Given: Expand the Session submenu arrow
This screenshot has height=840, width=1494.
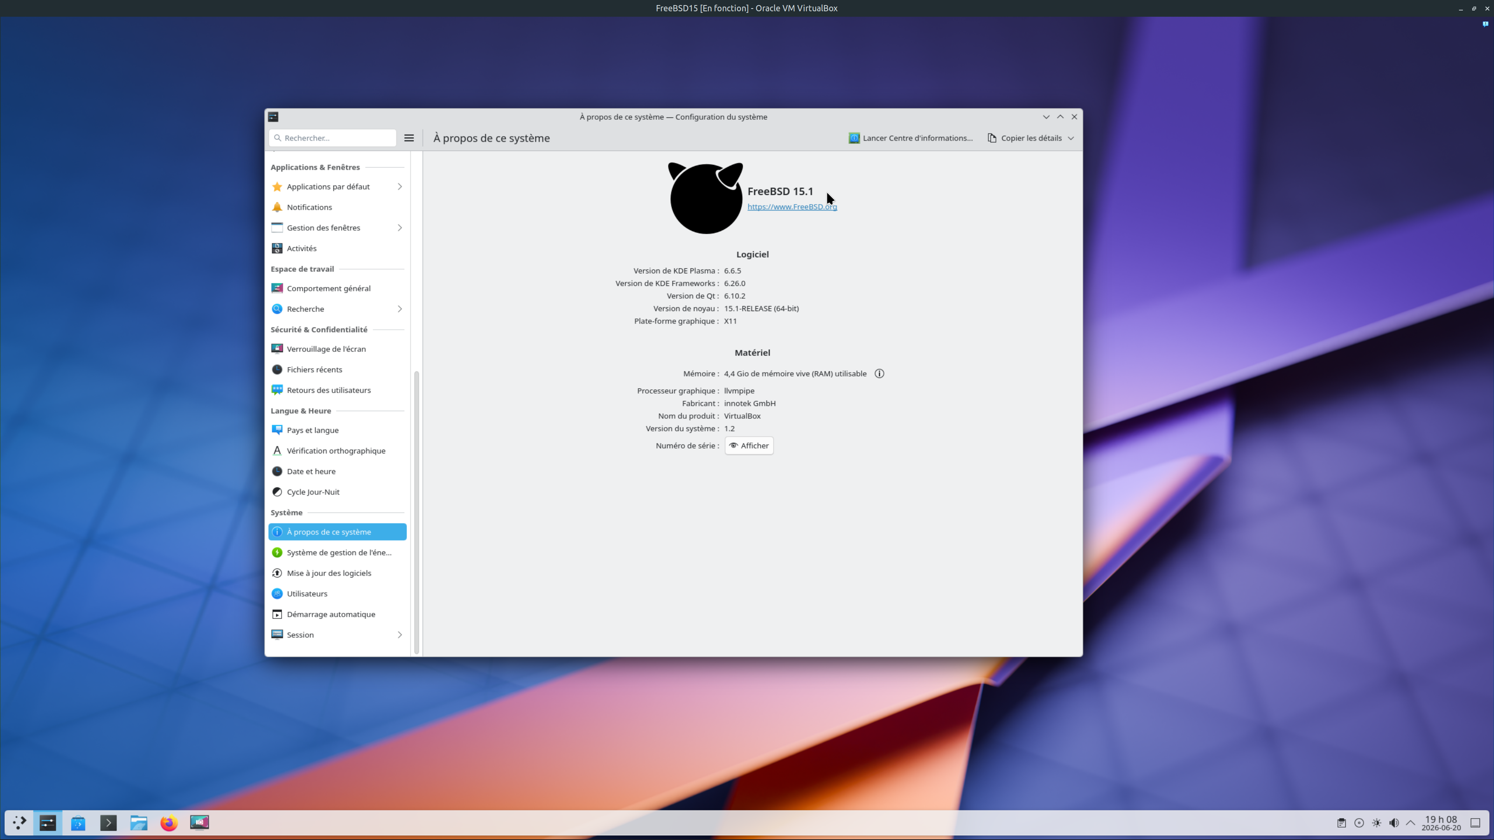Looking at the screenshot, I should click(400, 635).
